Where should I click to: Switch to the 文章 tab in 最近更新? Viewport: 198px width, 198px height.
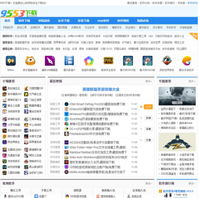(148, 140)
